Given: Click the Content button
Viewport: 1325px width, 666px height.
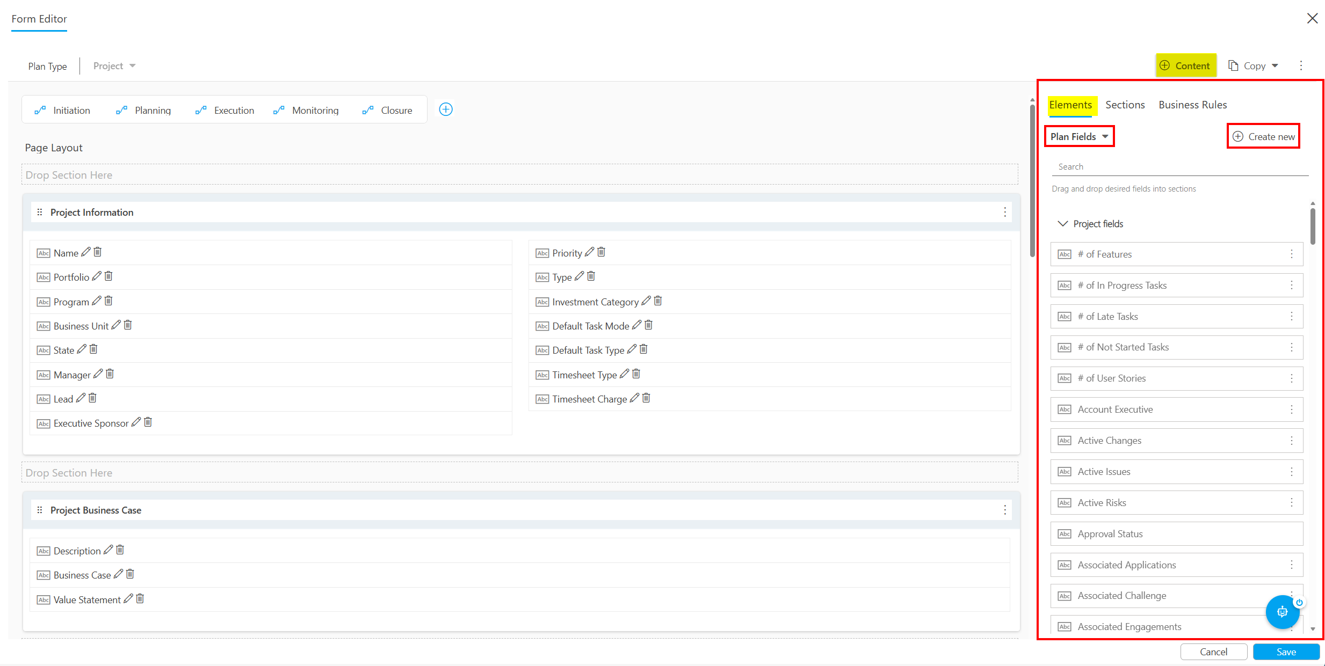Looking at the screenshot, I should point(1185,65).
